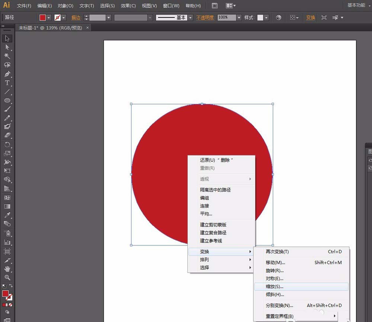Click 编组 in the context menu

(x=222, y=198)
